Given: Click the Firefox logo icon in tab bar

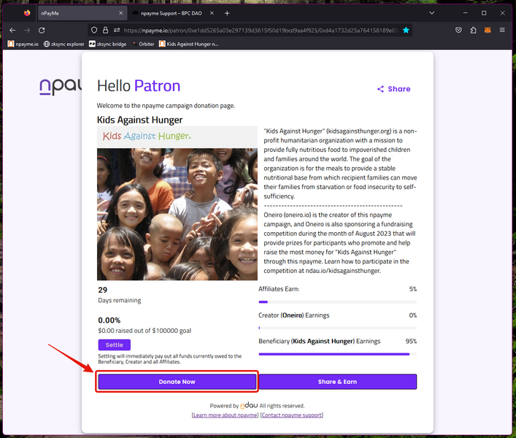Looking at the screenshot, I should click(x=27, y=13).
